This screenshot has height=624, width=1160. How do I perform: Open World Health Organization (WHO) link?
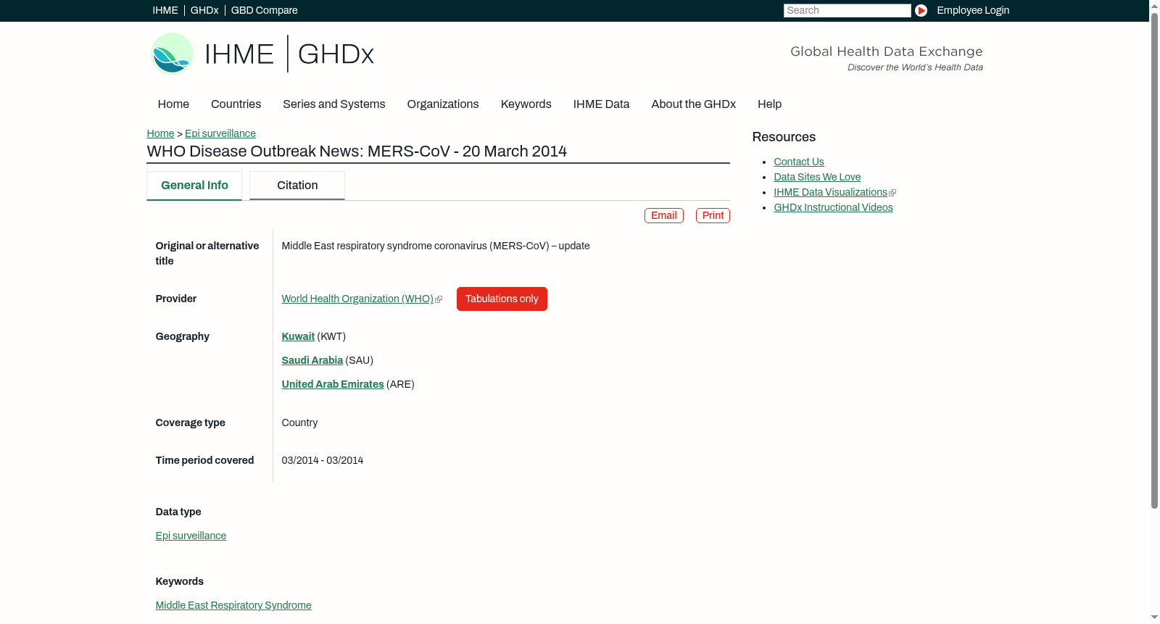point(357,299)
